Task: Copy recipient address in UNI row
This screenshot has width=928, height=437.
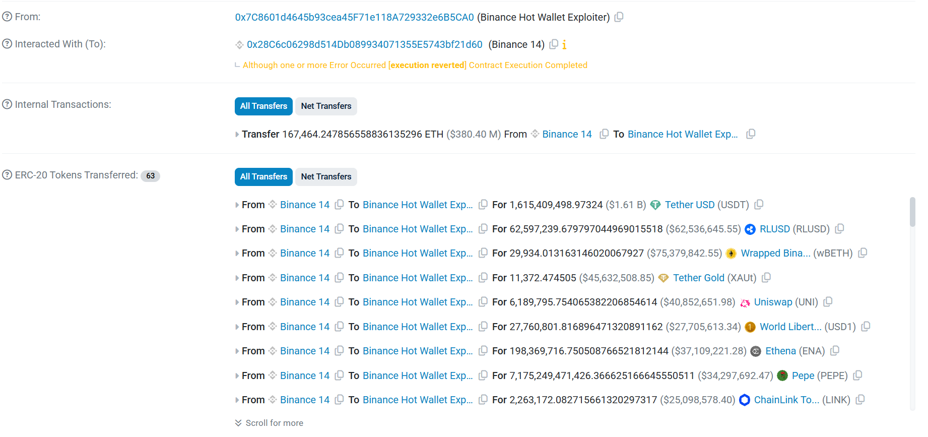Action: point(483,301)
